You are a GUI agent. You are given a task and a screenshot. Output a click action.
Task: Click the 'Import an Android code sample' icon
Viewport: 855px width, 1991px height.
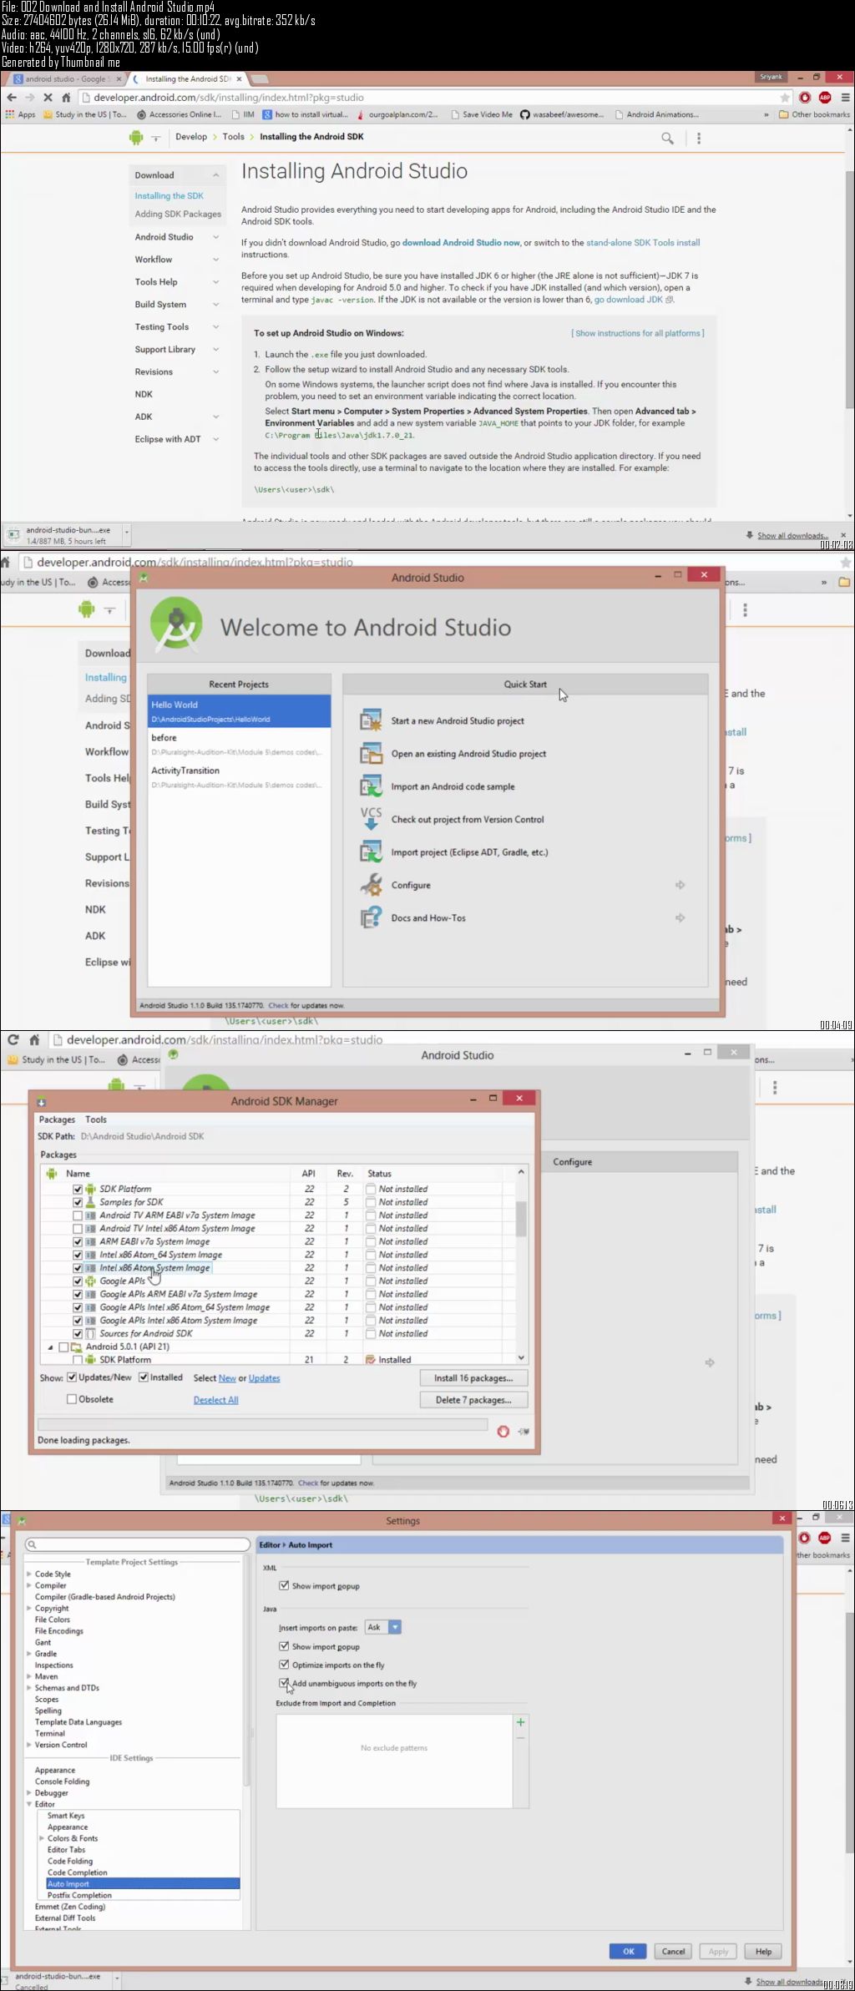pyautogui.click(x=370, y=786)
